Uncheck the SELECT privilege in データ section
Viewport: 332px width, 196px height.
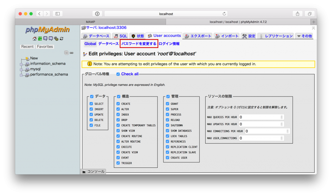tap(92, 104)
